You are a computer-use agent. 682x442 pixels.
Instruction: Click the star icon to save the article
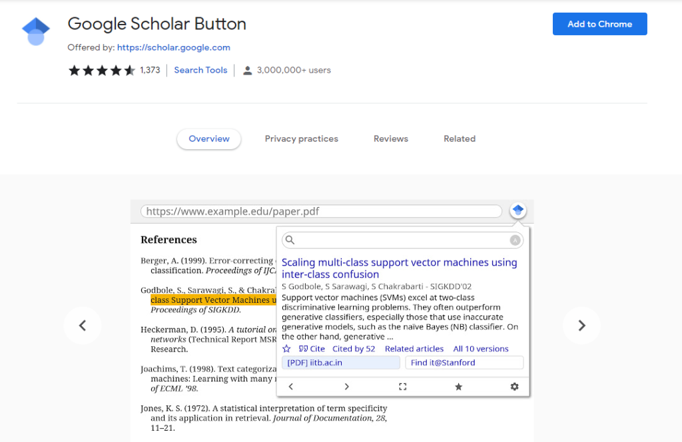tap(286, 349)
